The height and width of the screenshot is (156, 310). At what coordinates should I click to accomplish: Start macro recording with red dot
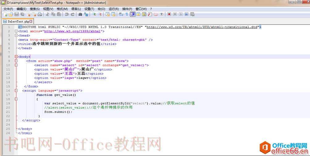click(169, 14)
